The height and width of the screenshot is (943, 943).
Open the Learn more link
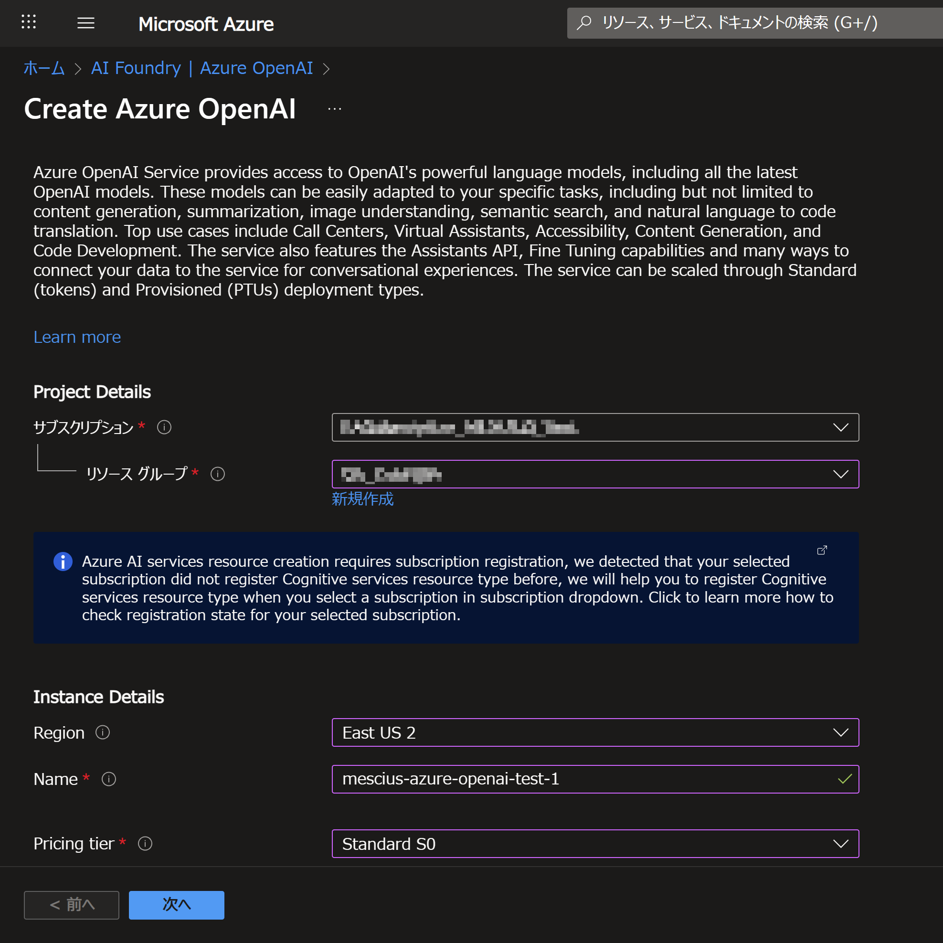click(x=77, y=337)
